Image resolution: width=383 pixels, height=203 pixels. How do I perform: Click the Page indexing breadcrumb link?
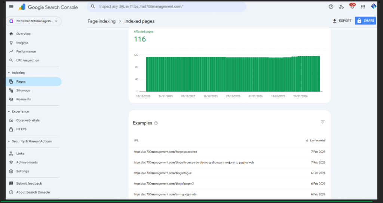click(x=101, y=21)
